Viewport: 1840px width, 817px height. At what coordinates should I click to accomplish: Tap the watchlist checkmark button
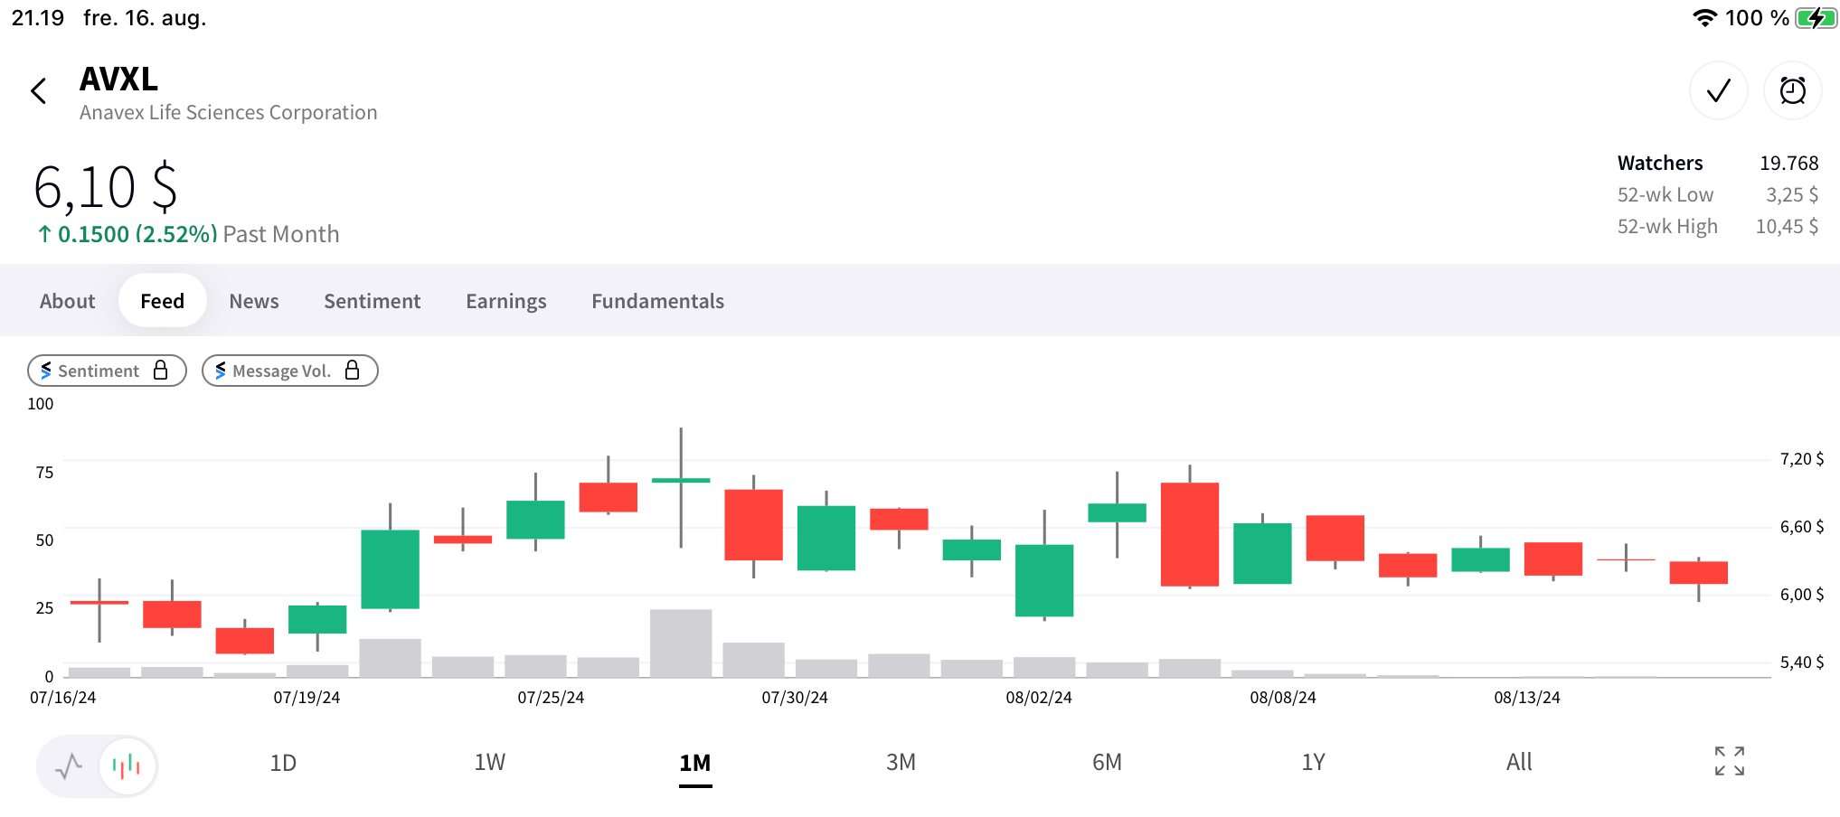tap(1718, 90)
